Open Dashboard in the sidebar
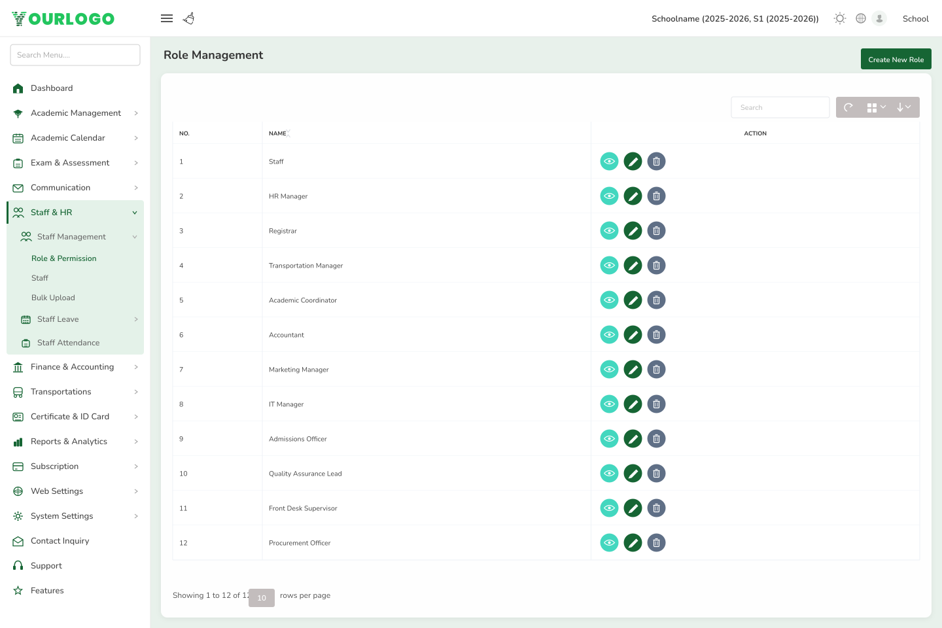This screenshot has width=942, height=628. coord(75,88)
